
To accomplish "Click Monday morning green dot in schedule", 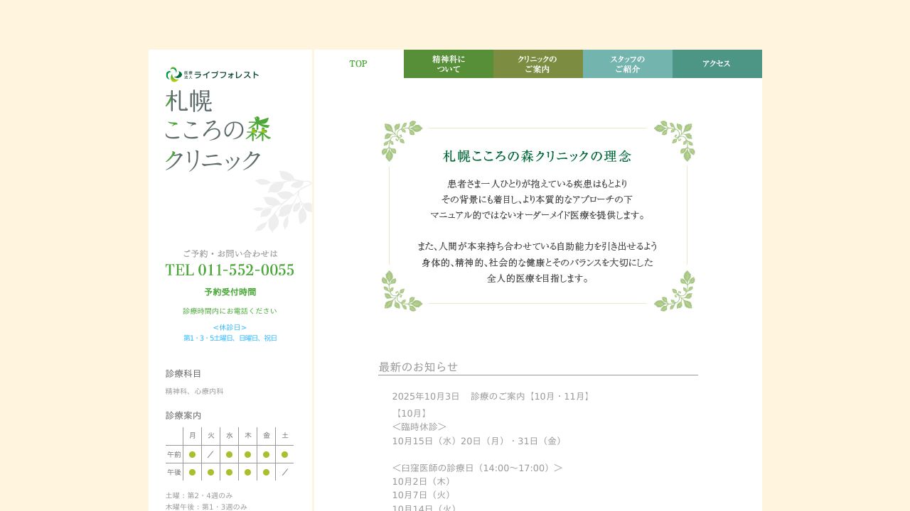I will coord(192,454).
